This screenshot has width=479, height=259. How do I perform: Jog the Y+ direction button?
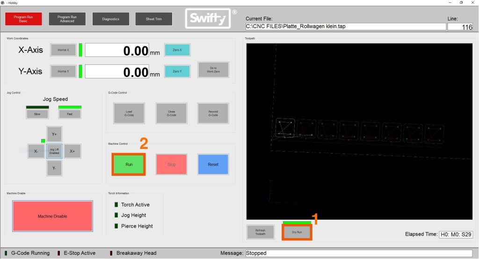click(x=54, y=134)
